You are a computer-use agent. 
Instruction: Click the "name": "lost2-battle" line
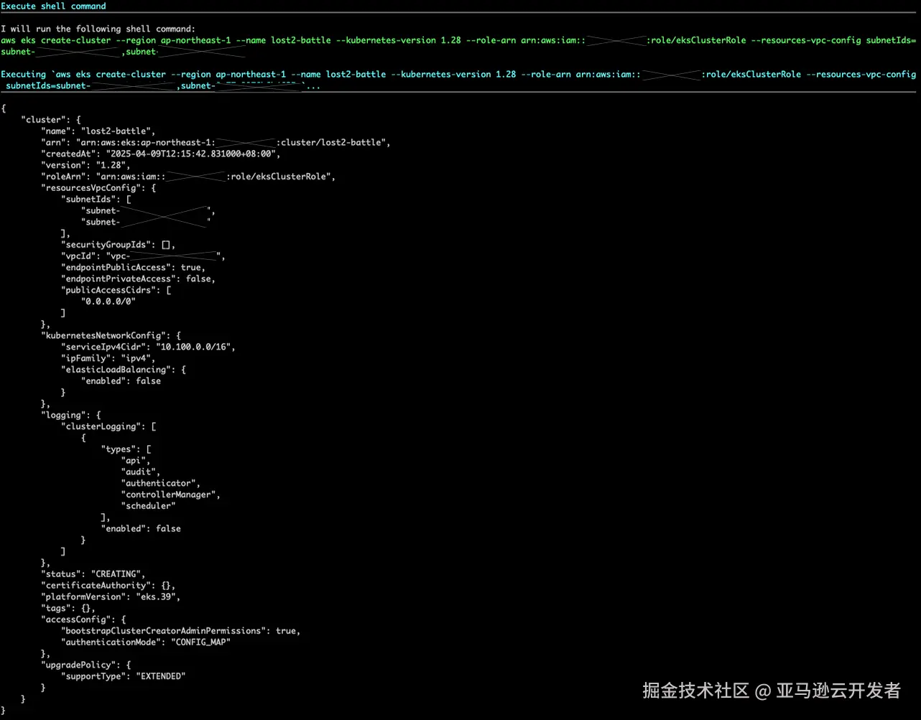98,131
